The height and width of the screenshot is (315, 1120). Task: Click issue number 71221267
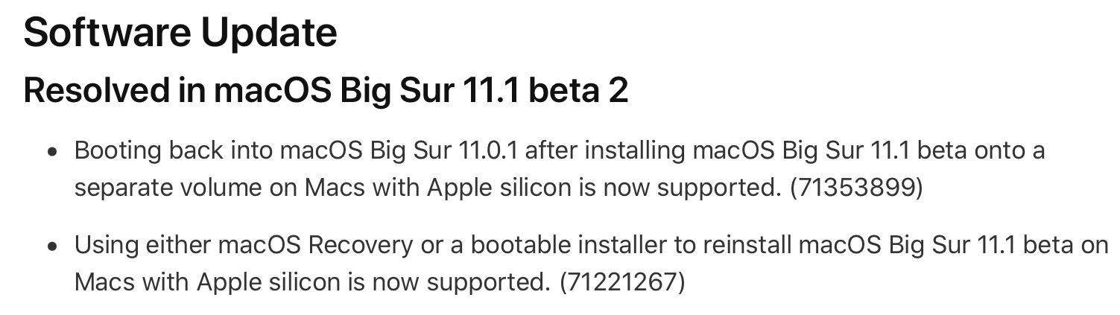[x=621, y=282]
